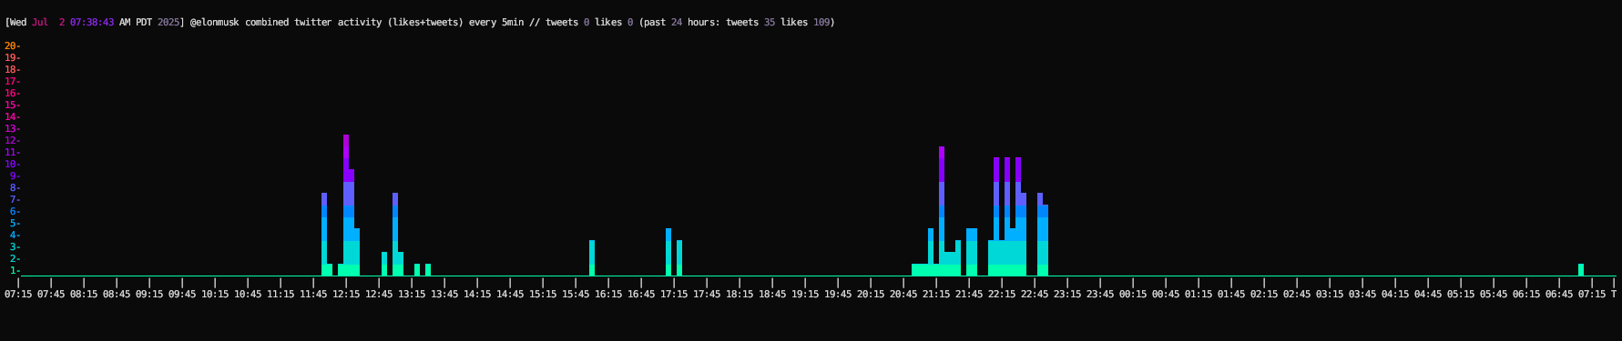
Task: Click the 17:15 time label on the x-axis
Action: [674, 294]
